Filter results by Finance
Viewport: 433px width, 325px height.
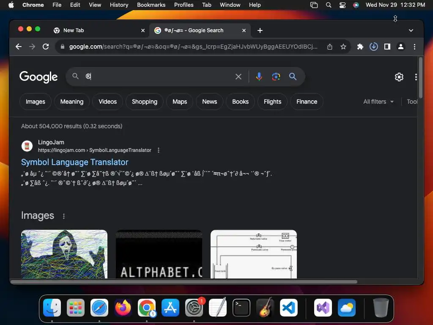[307, 102]
